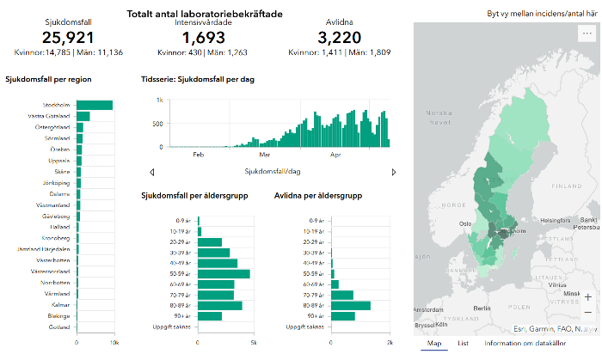Select the Dalarna region label
Viewport: 602px width, 354px height.
[59, 193]
